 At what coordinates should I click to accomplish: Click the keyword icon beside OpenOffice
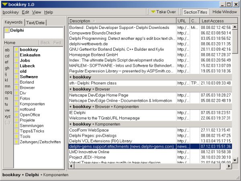(16, 115)
